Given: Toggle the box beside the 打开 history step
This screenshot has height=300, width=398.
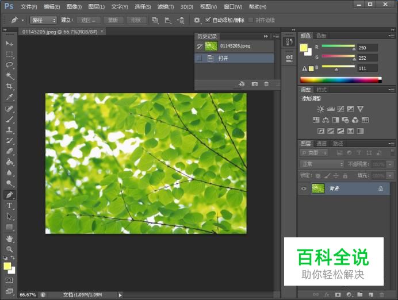Looking at the screenshot, I should pyautogui.click(x=199, y=58).
